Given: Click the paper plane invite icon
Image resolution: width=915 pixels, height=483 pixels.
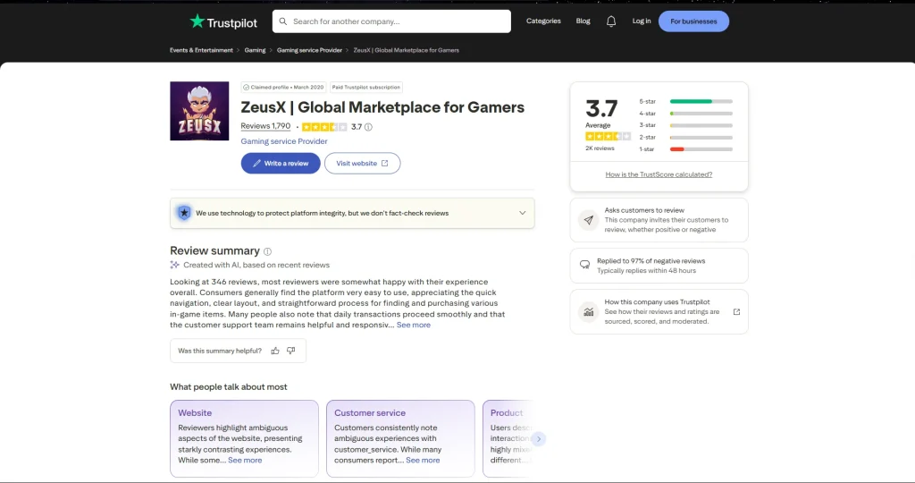Looking at the screenshot, I should 588,220.
